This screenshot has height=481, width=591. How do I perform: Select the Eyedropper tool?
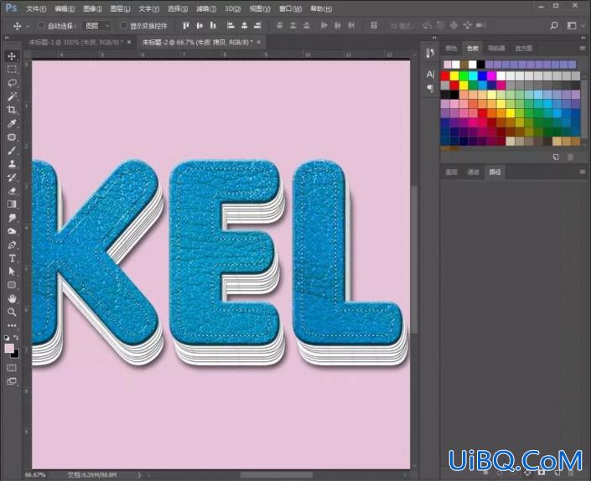coord(12,123)
